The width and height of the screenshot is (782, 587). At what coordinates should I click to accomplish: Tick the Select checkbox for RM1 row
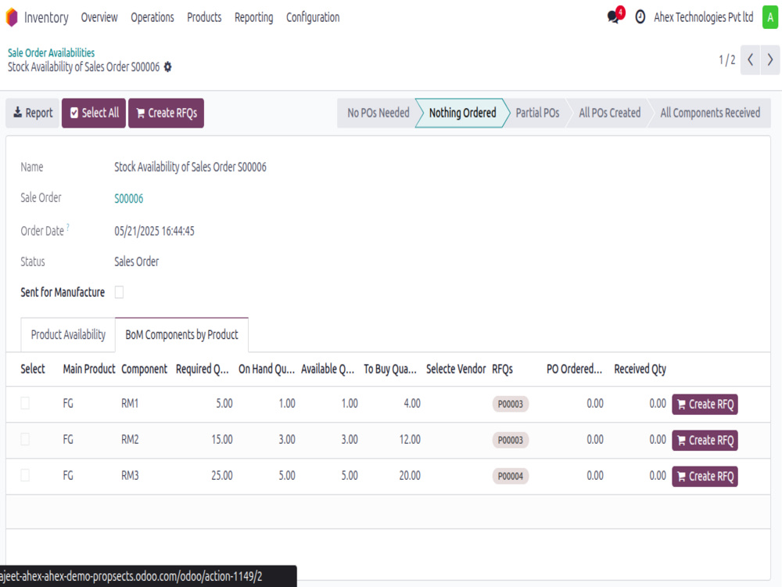(25, 403)
